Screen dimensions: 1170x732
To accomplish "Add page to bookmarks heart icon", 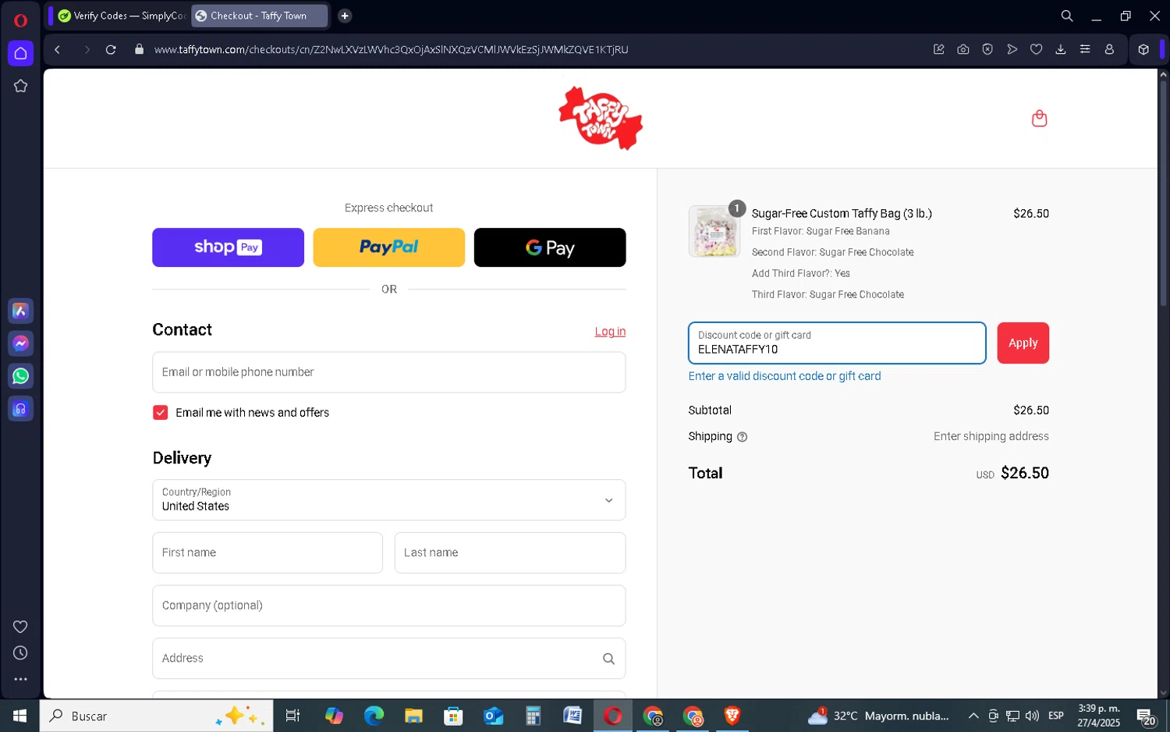I will point(1036,49).
